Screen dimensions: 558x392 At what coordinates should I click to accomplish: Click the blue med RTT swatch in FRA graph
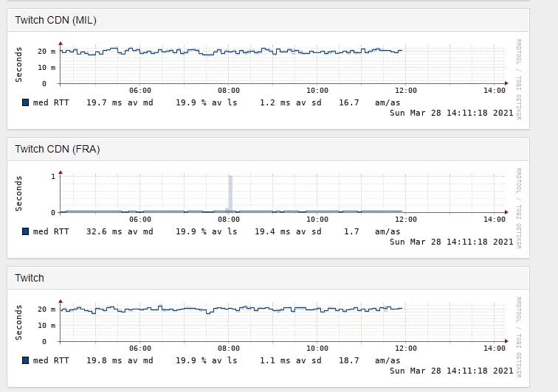[x=25, y=231]
